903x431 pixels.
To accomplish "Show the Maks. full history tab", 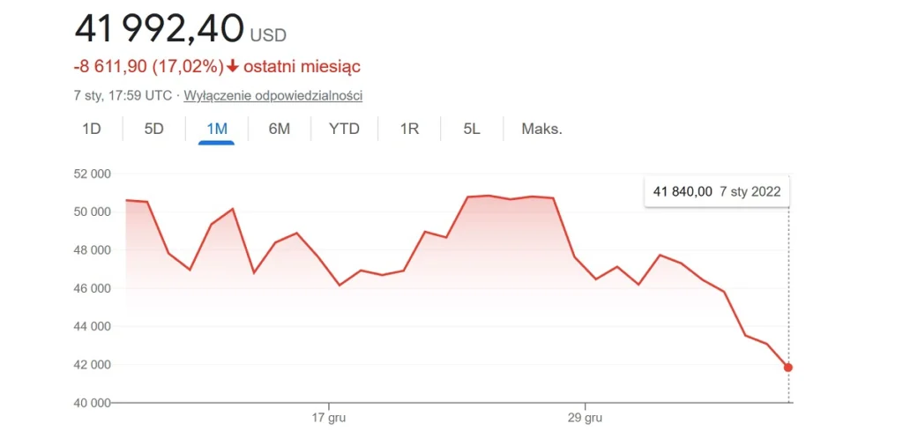I will pos(541,129).
